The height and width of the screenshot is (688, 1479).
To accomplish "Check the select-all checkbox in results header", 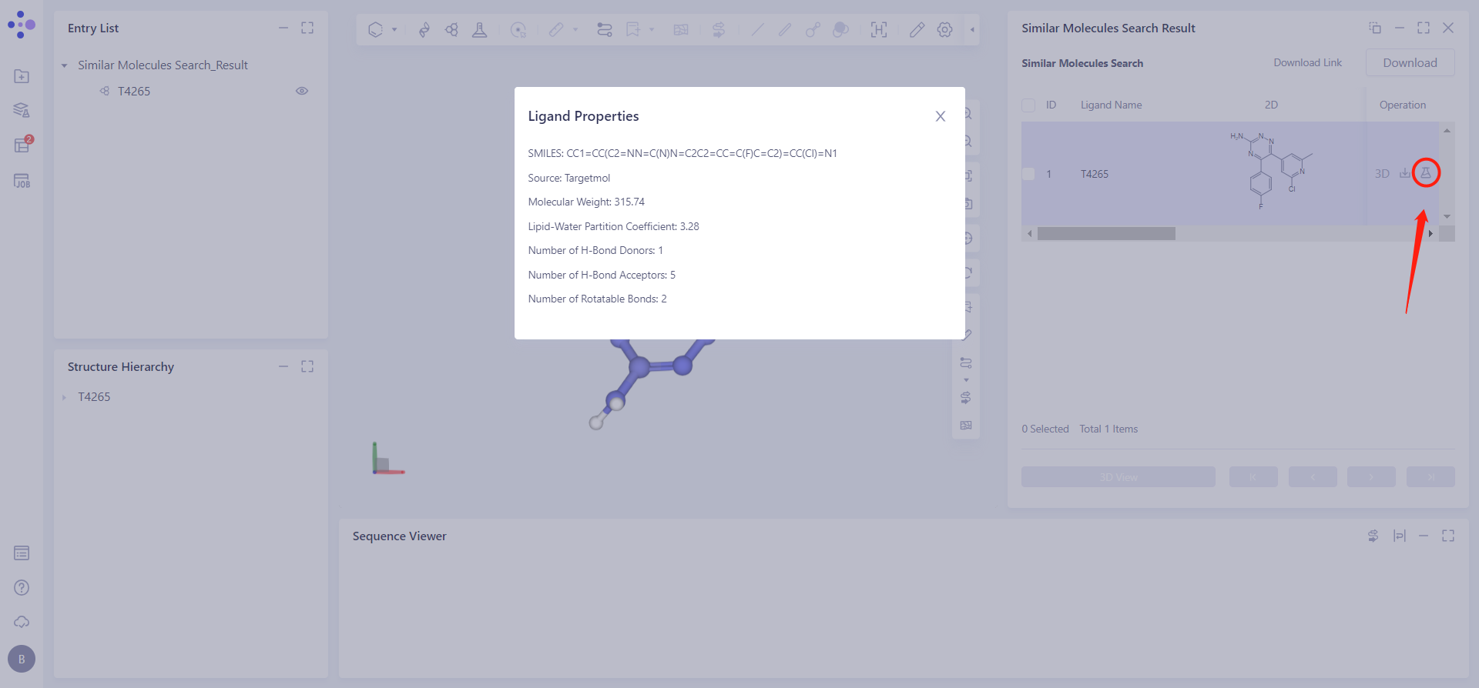I will tap(1028, 105).
